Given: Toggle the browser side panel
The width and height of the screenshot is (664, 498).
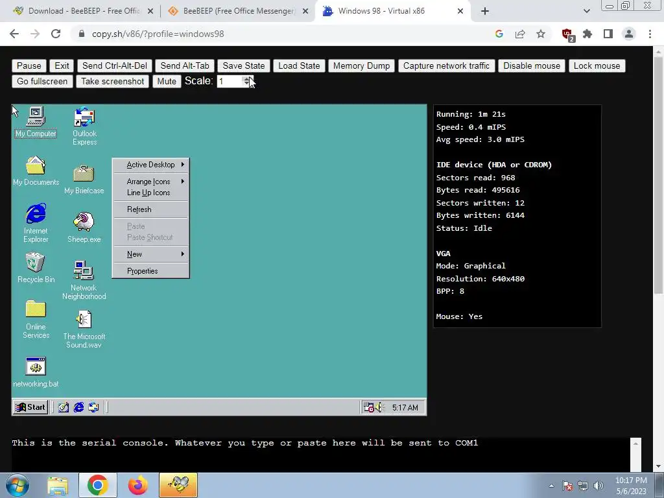Looking at the screenshot, I should pos(608,34).
